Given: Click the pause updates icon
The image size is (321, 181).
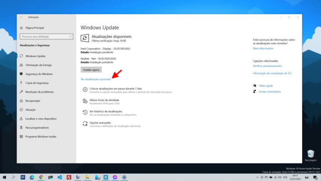Looking at the screenshot, I should tap(85, 90).
